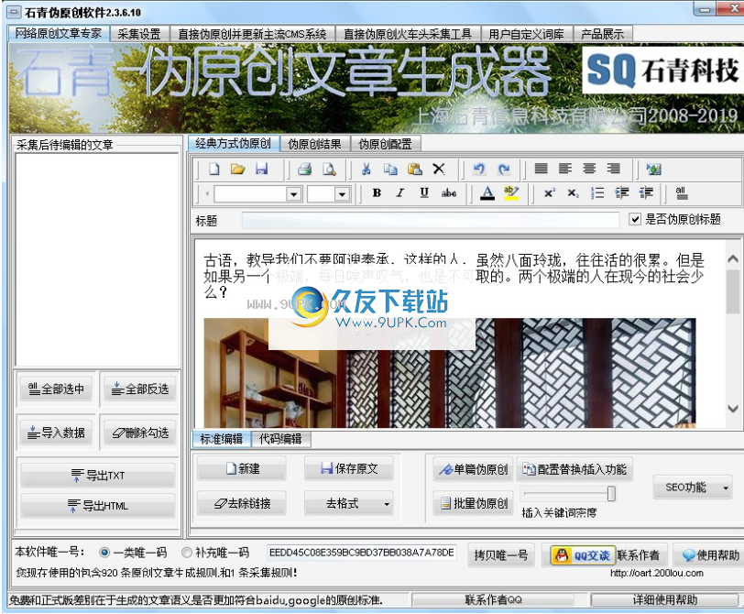
Task: Click 删除勾选 button
Action: coord(140,433)
